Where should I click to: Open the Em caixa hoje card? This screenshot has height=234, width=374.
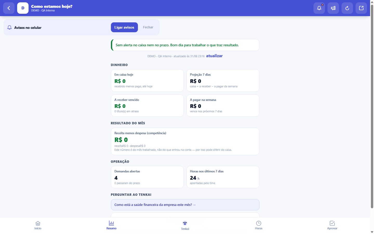tap(147, 81)
